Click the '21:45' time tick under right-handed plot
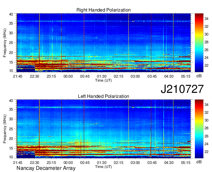Viewport: 212px width, 172px height. pyautogui.click(x=17, y=76)
